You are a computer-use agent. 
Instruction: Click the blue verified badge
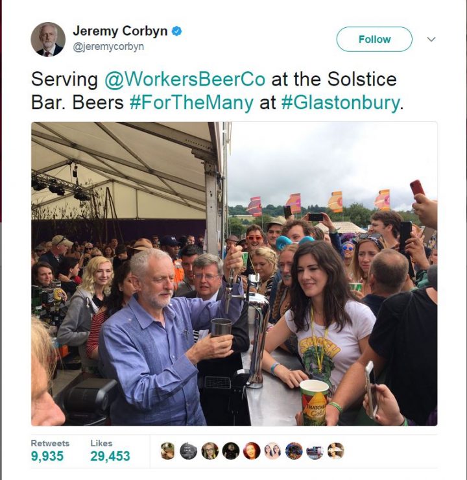tap(176, 31)
